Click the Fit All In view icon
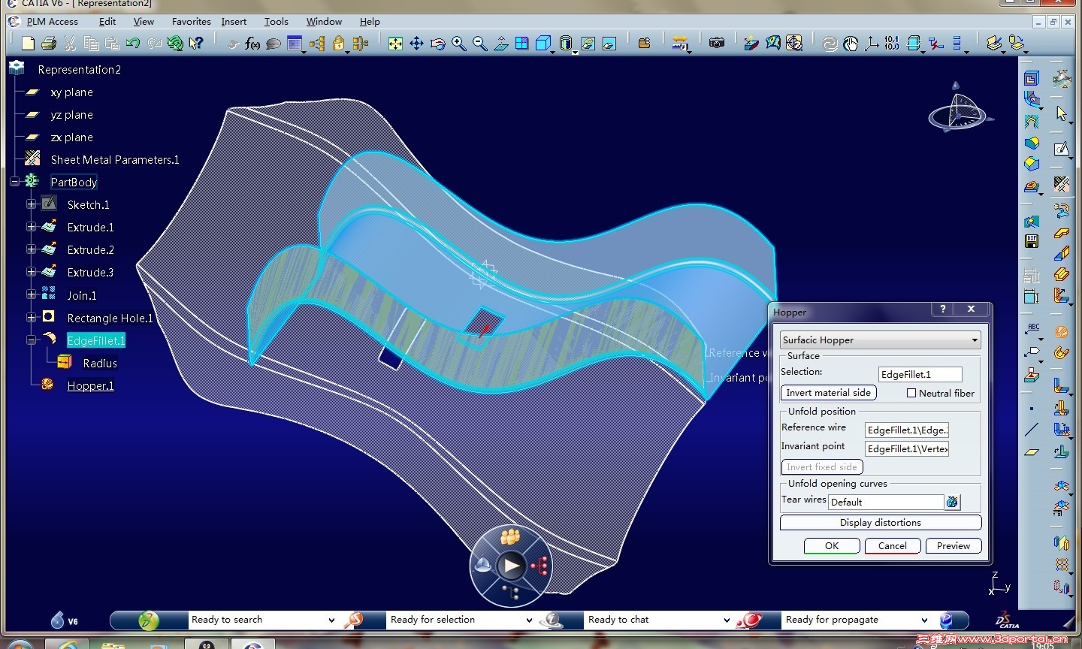 point(395,44)
